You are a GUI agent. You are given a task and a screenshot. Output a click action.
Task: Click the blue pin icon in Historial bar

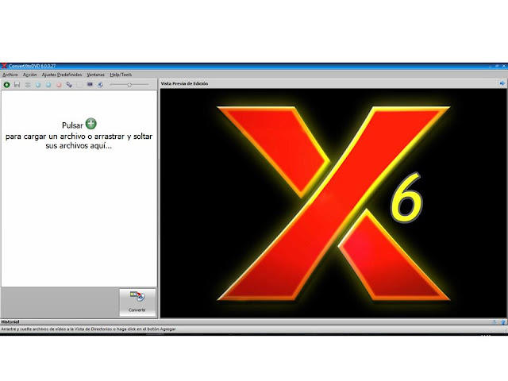coord(502,322)
